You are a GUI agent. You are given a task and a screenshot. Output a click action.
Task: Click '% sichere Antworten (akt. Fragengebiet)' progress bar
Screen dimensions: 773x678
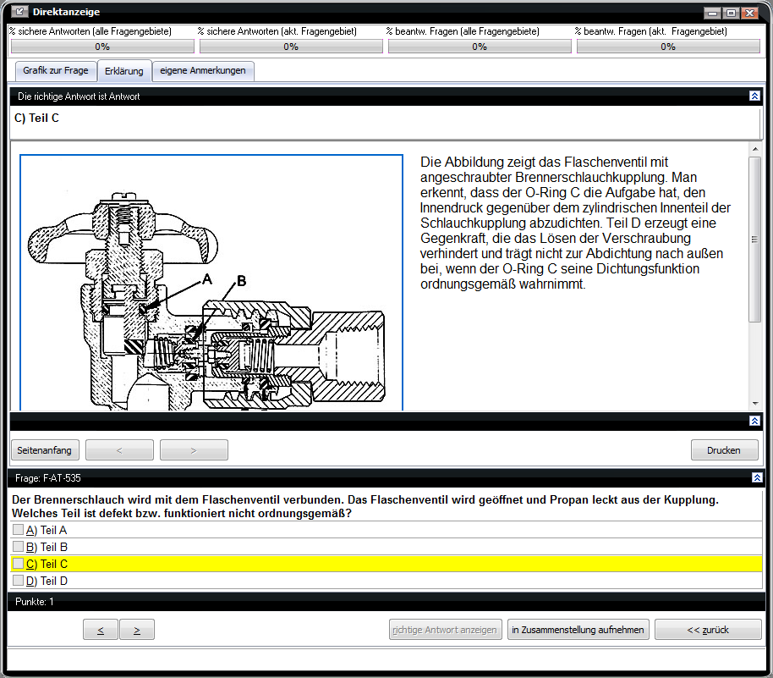291,47
